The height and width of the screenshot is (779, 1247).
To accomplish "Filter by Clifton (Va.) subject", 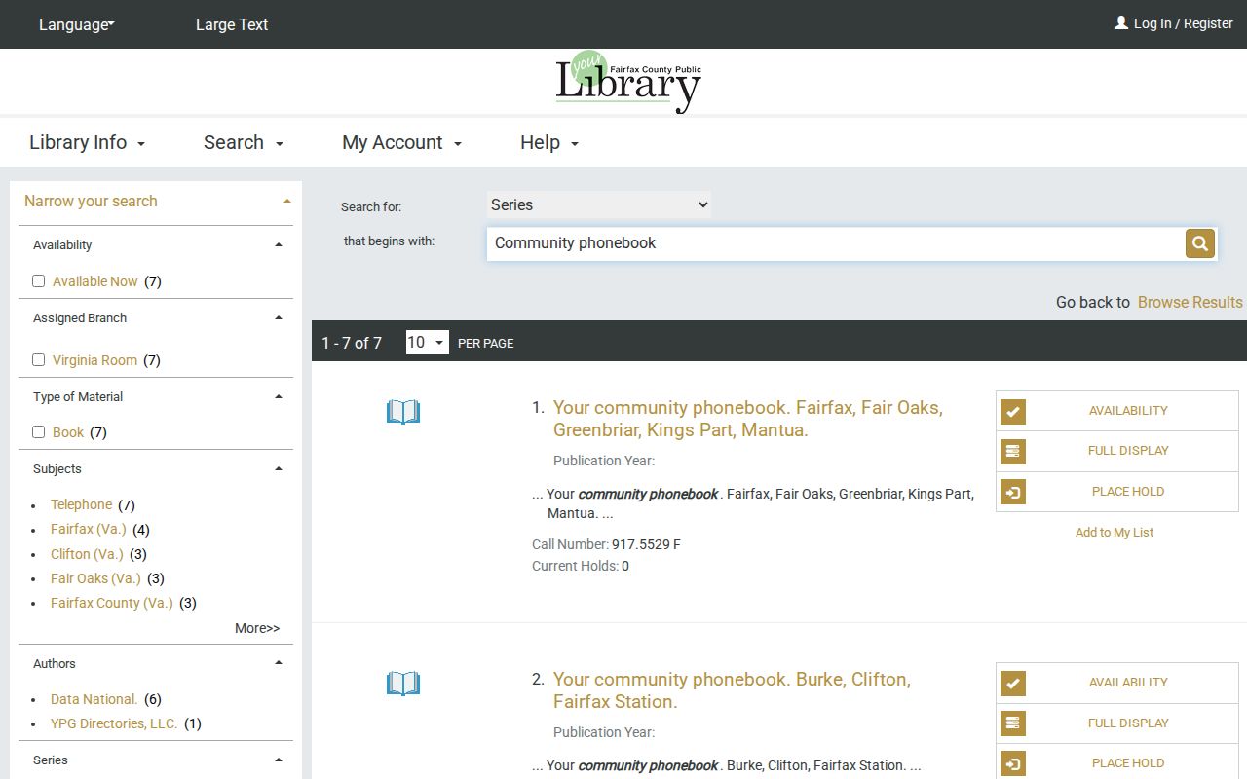I will pyautogui.click(x=87, y=554).
